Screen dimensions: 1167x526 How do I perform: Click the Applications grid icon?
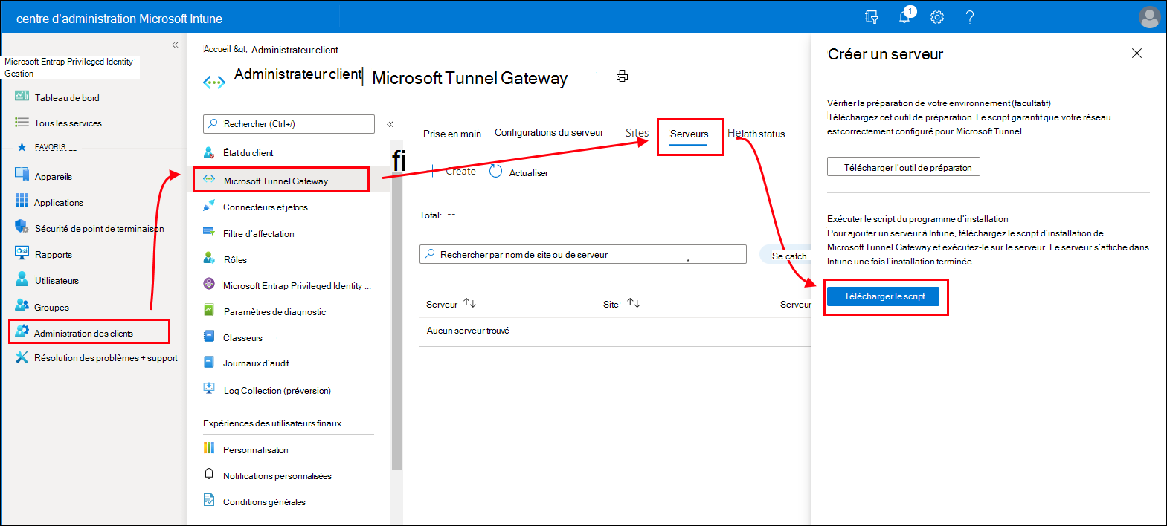[x=22, y=201]
